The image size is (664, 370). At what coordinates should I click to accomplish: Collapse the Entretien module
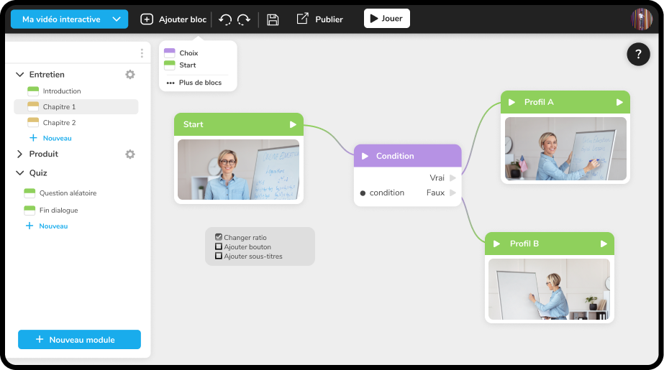click(x=19, y=75)
